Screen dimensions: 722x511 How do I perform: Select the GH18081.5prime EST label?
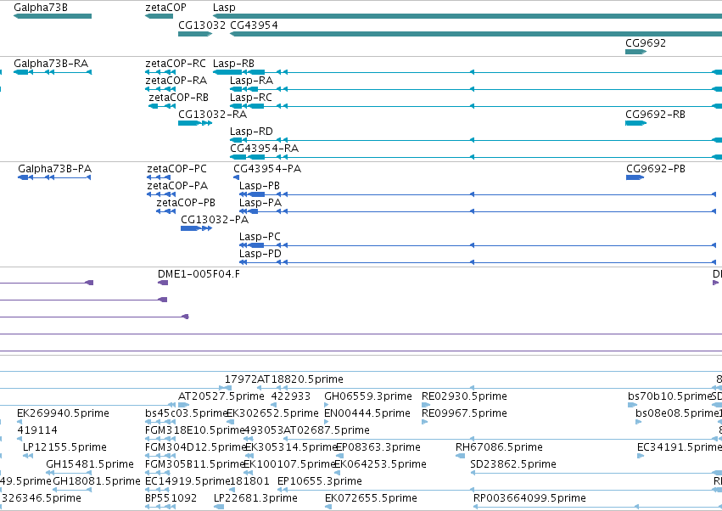[97, 481]
